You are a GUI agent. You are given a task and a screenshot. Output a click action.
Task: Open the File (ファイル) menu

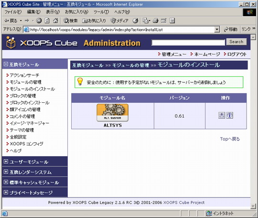pos(13,12)
